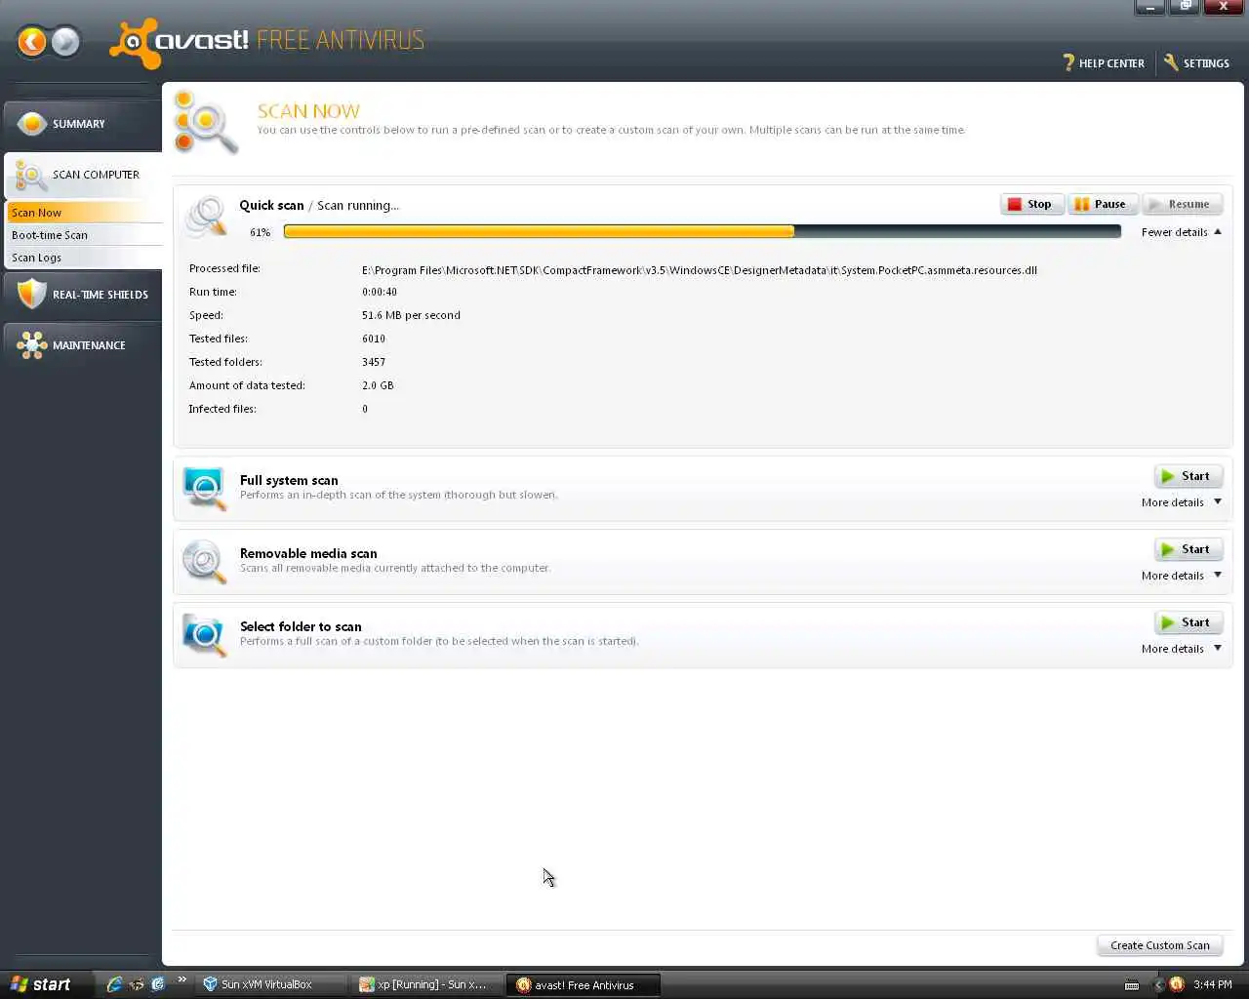The height and width of the screenshot is (999, 1249).
Task: Open the Summary section
Action: [82, 124]
